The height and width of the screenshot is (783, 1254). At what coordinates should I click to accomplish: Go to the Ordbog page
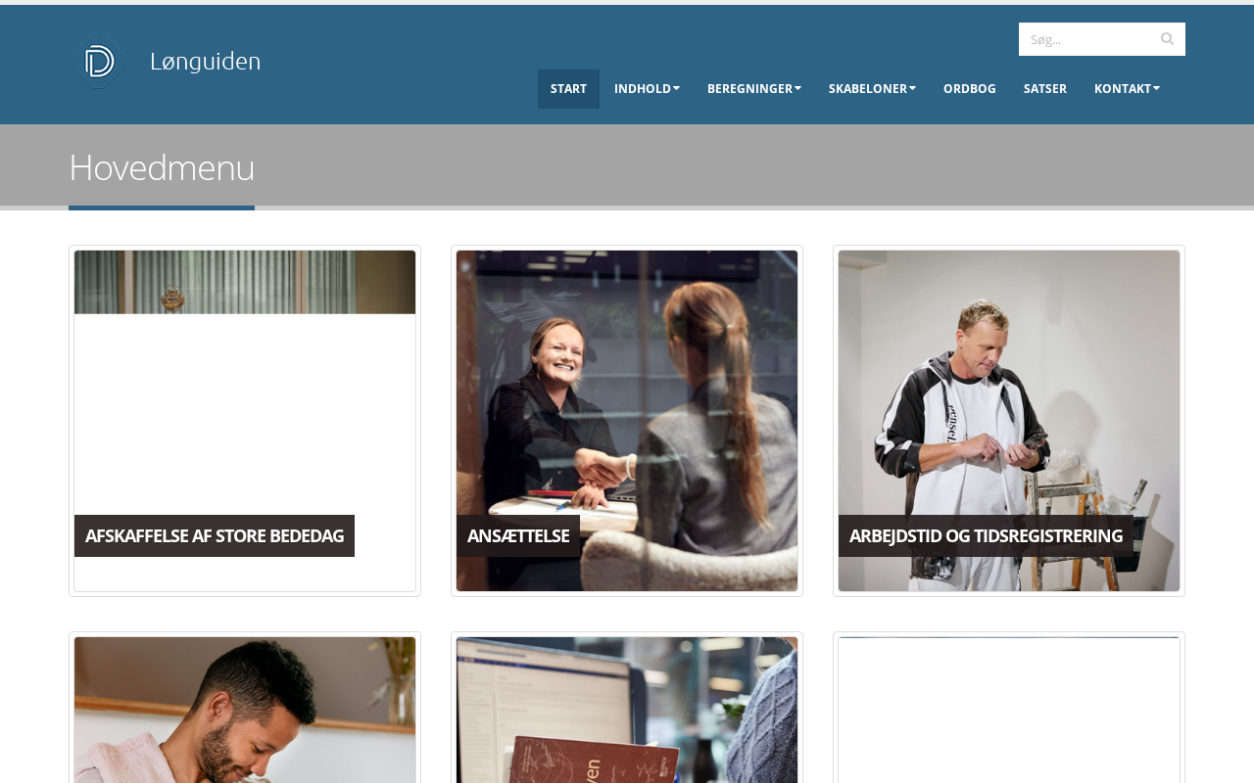coord(970,89)
